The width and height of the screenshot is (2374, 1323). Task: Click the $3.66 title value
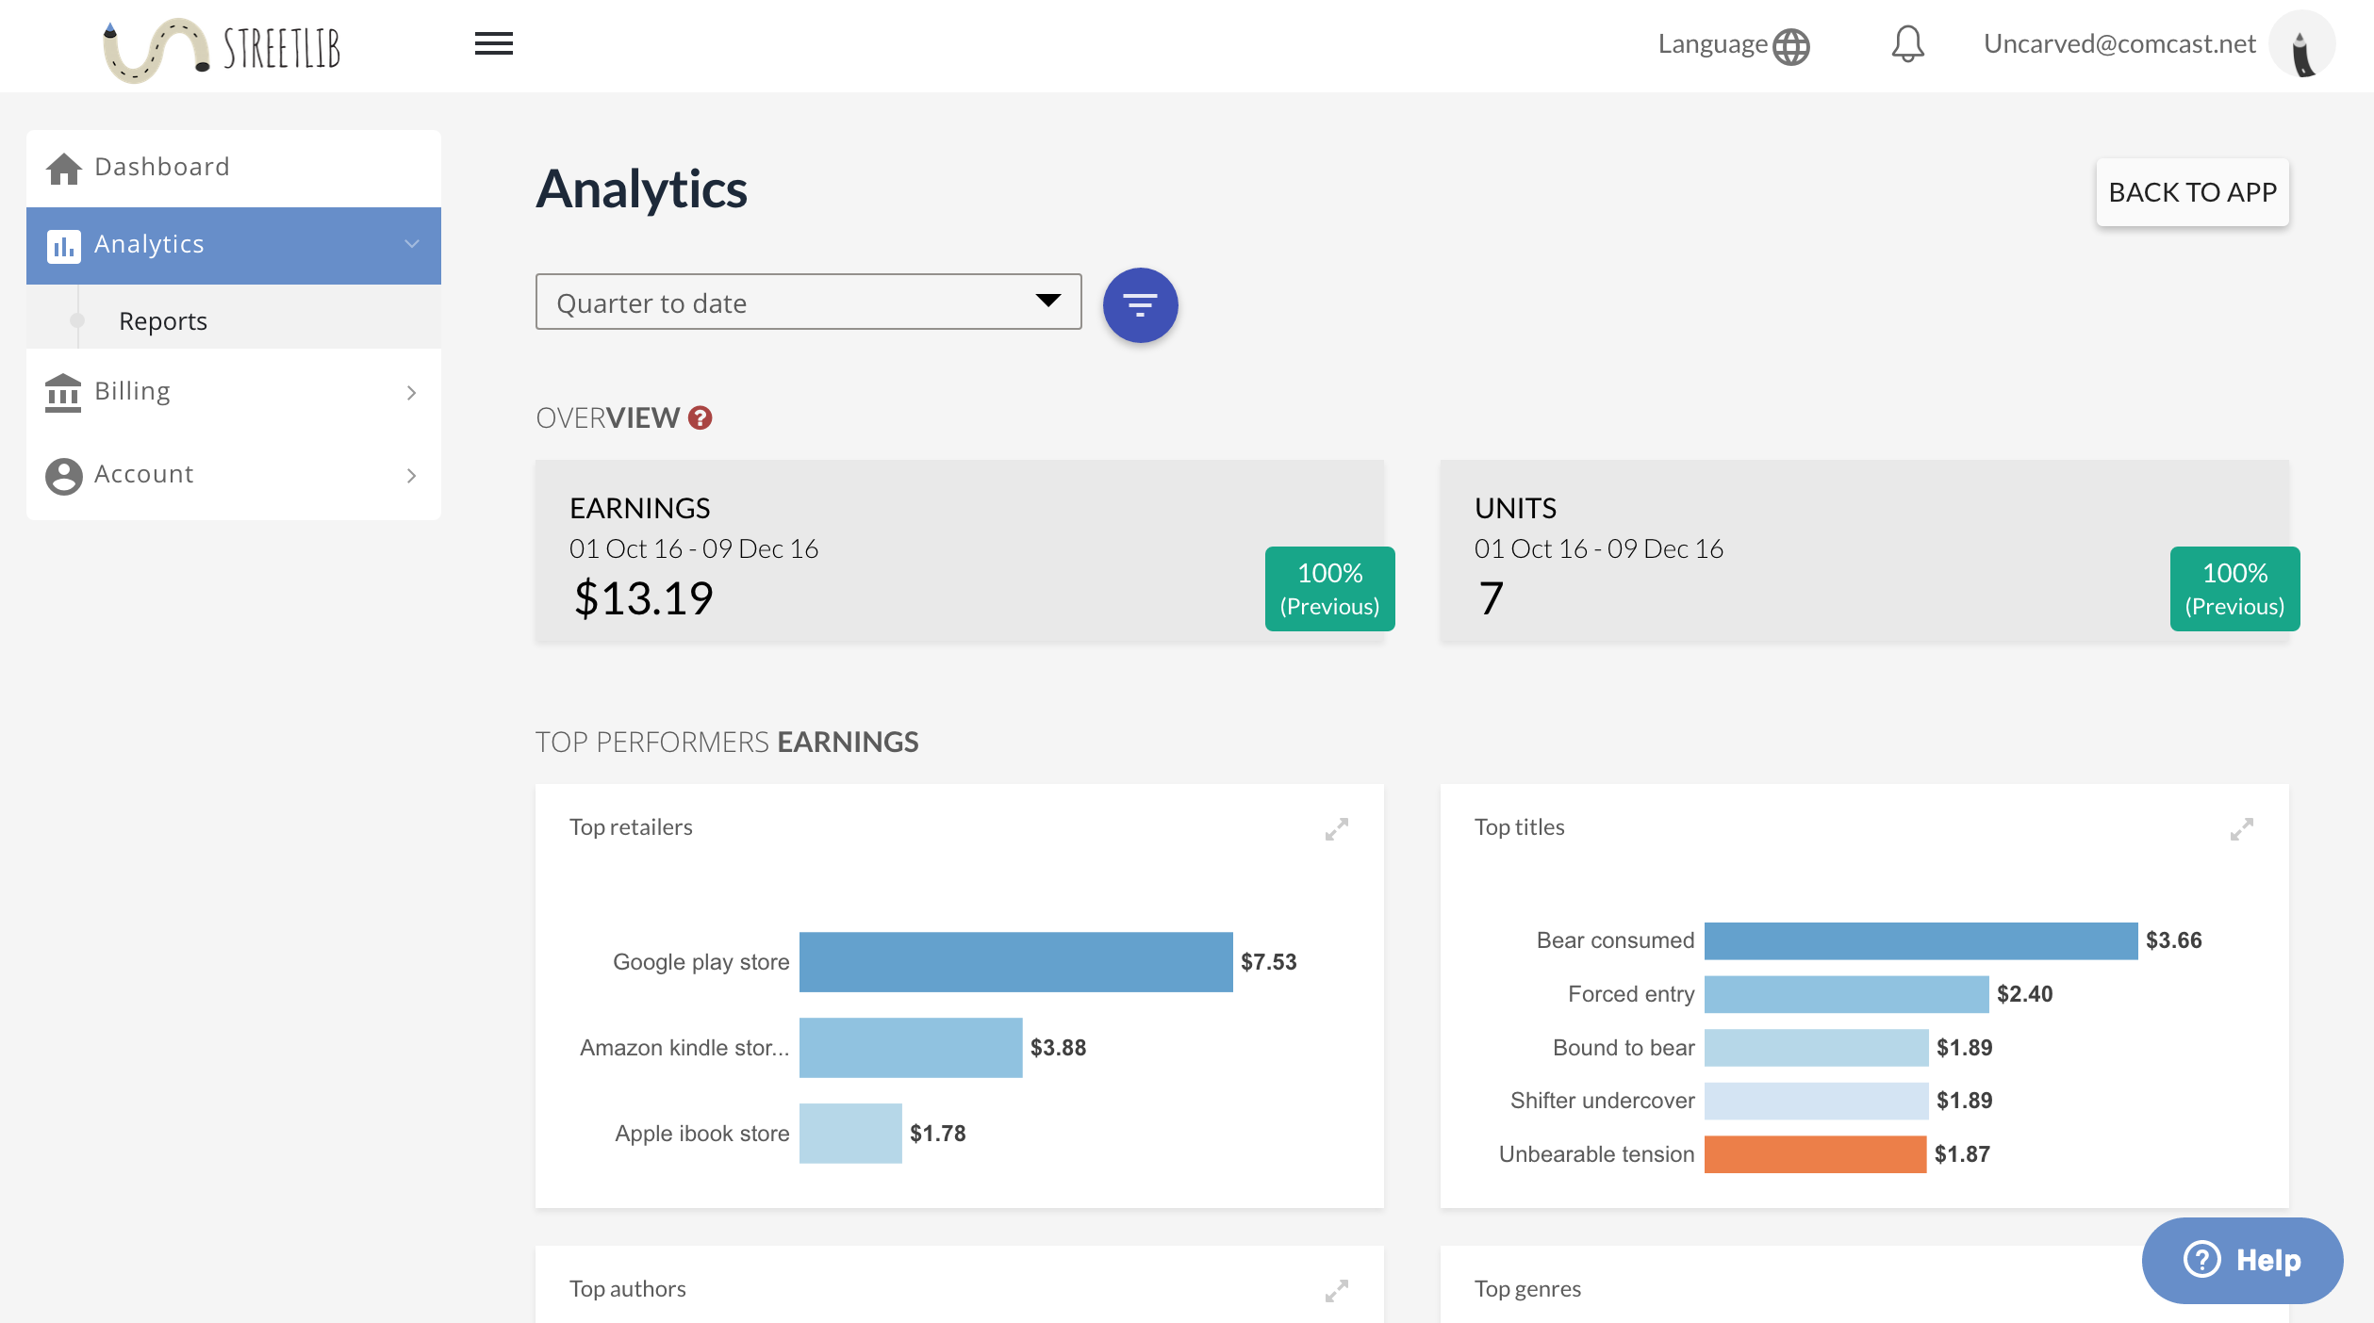pos(2173,940)
